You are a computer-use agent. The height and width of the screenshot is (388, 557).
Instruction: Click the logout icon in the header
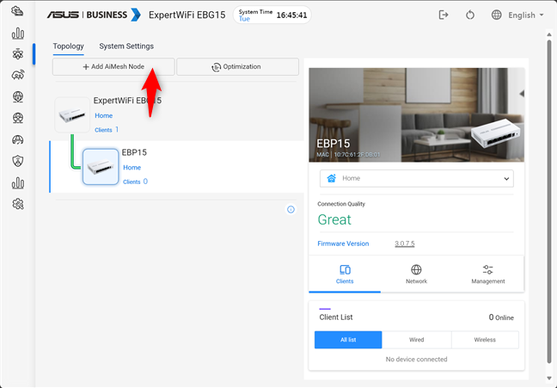tap(444, 15)
